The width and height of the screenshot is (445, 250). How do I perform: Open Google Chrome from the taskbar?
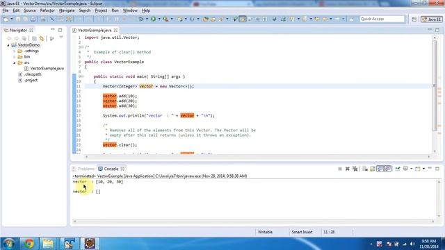coord(29,244)
